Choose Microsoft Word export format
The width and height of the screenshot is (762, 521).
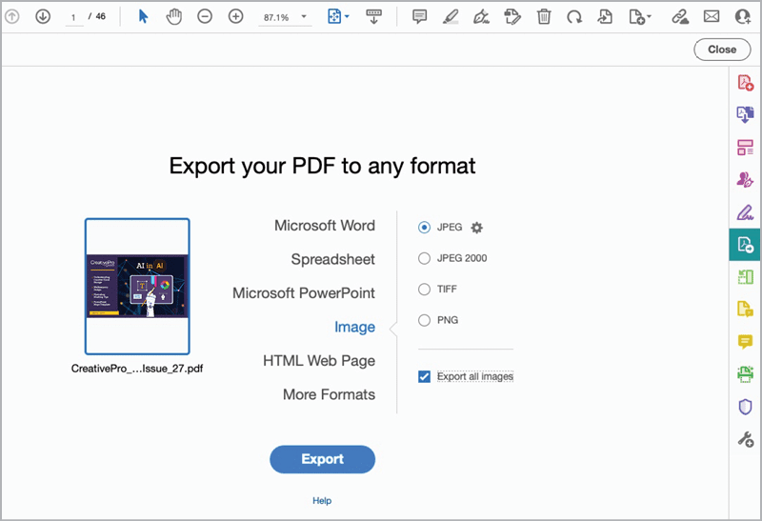(325, 226)
